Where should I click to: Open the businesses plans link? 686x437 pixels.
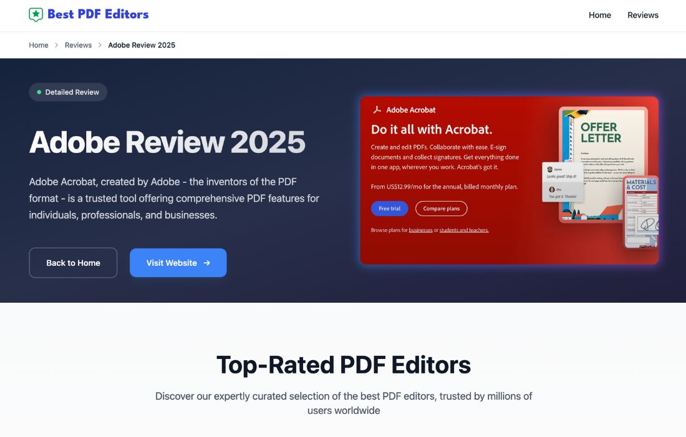(420, 230)
